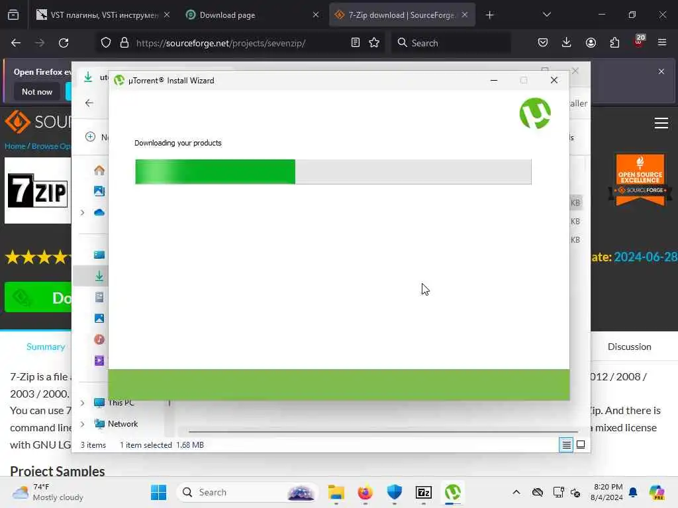Show site security lock info

coord(124,43)
